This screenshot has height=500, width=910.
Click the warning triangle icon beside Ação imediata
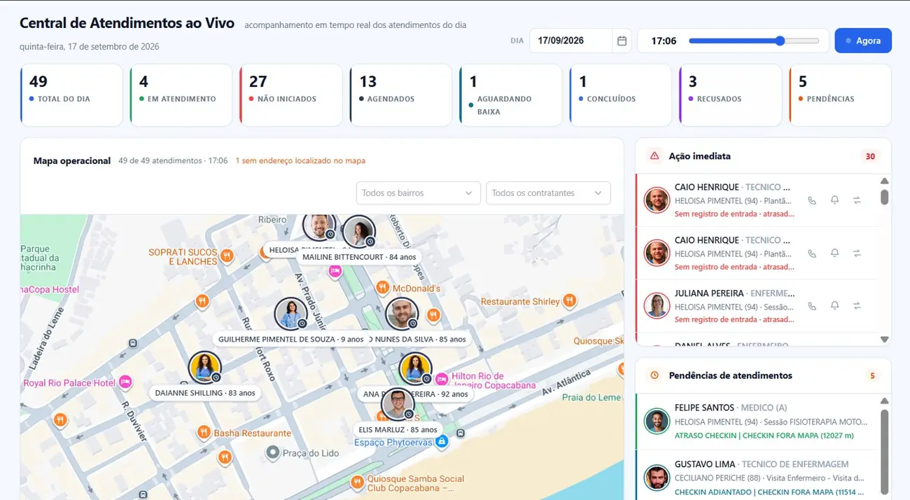point(654,156)
